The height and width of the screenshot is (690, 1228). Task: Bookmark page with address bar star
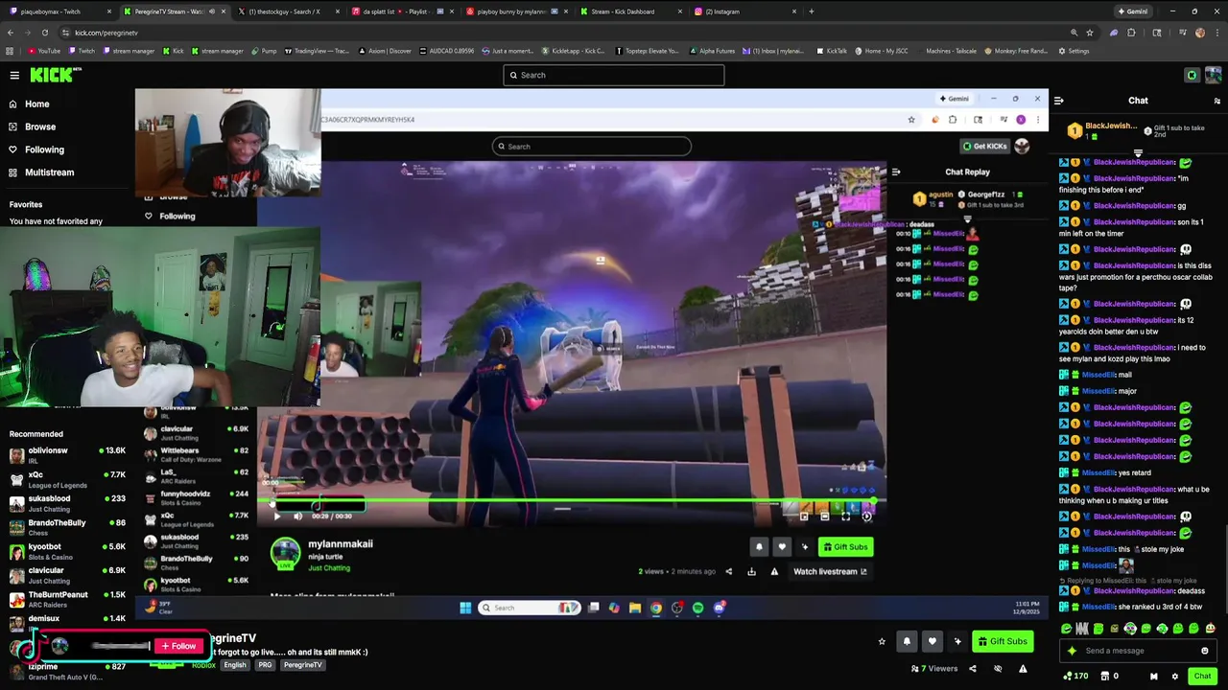[1090, 33]
